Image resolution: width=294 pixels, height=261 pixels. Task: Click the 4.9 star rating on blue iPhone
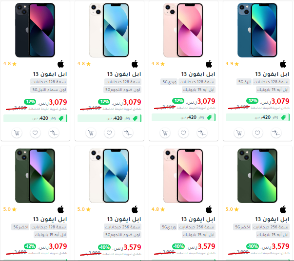[x=232, y=64]
